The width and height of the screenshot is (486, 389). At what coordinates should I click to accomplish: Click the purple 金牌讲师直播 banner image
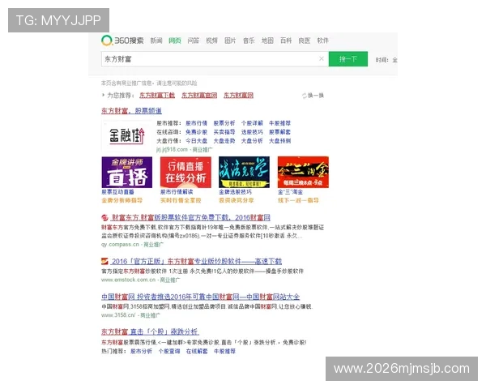127,172
